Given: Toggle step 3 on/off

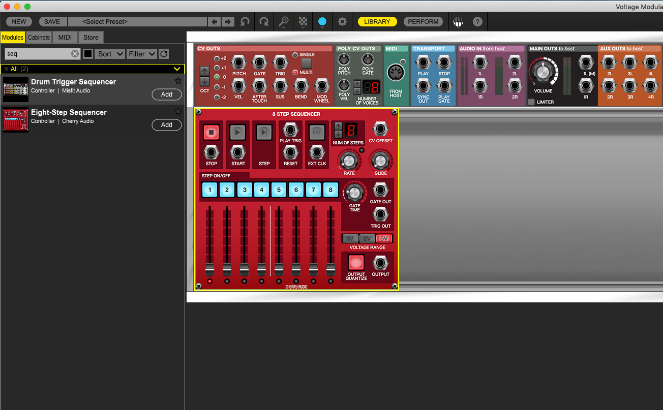Looking at the screenshot, I should click(244, 190).
